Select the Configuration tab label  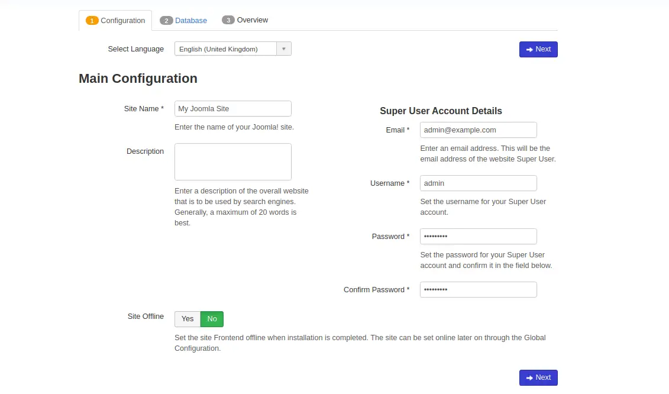point(122,21)
